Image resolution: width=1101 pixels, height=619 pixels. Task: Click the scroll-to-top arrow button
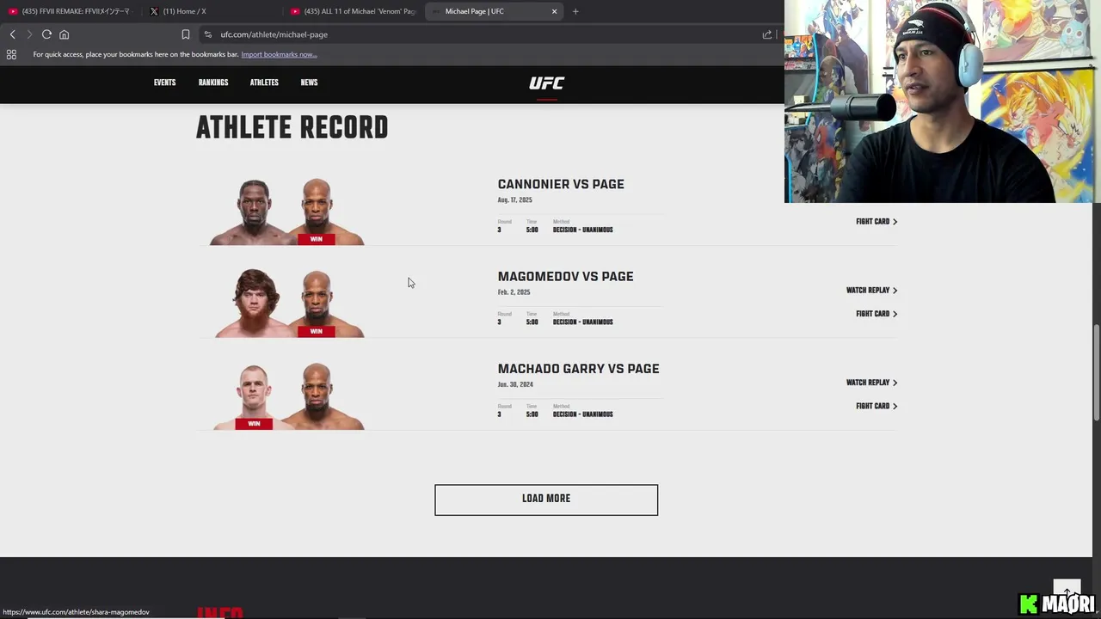[x=1067, y=591]
